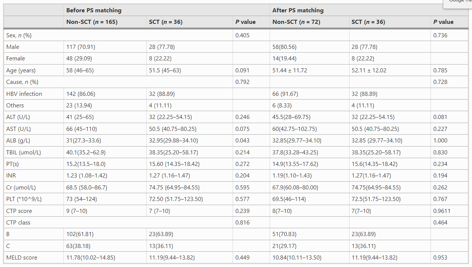Viewport: 472px width, 267px height.
Task: Click the 'HBV infection' row label
Action: click(x=24, y=94)
